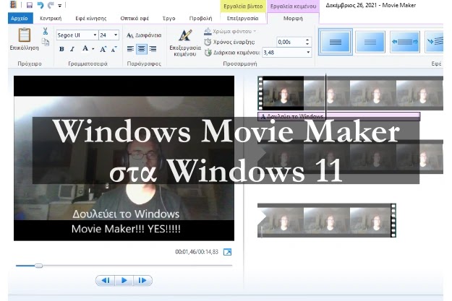The image size is (452, 301).
Task: Click the Γραμματοσειρά group label
Action: click(88, 64)
